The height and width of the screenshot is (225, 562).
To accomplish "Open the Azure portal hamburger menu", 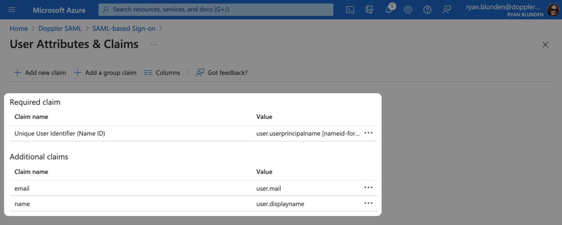I will [x=12, y=10].
